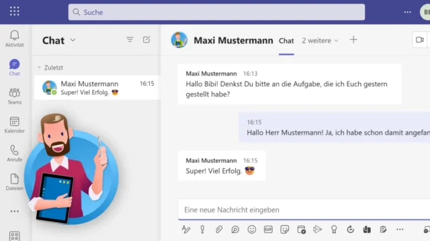Open Teams in the sidebar
Image resolution: width=430 pixels, height=241 pixels.
15,96
